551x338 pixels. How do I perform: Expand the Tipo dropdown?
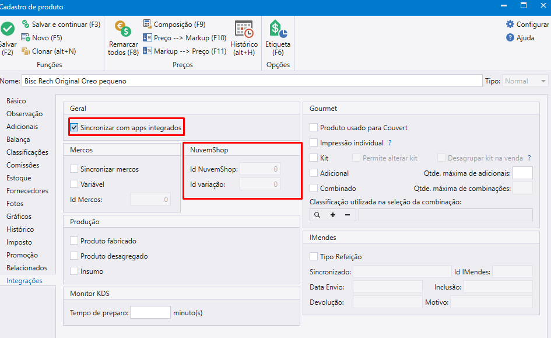543,81
